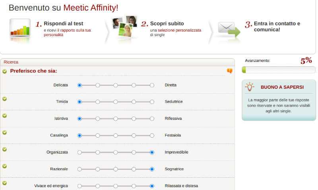The height and width of the screenshot is (190, 318).
Task: Select the Festaiola end radio option
Action: (x=152, y=135)
